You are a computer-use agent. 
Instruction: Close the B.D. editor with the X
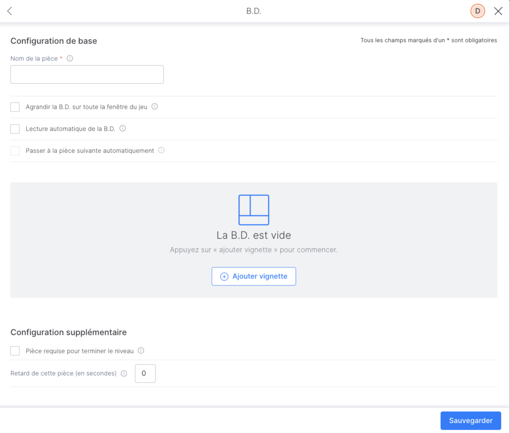[x=498, y=11]
